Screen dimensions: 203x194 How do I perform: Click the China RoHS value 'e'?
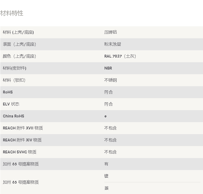tap(105, 116)
